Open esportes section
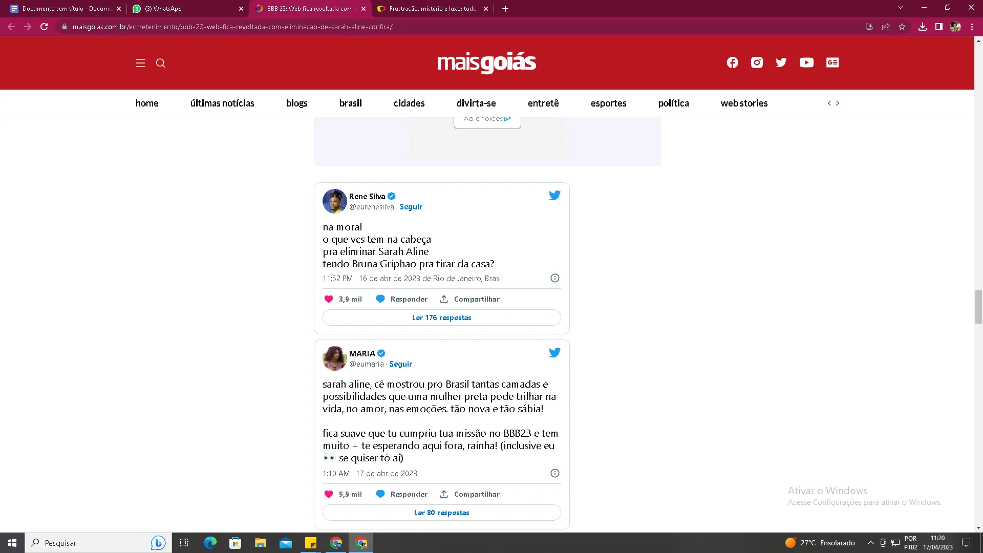The height and width of the screenshot is (553, 983). 609,103
